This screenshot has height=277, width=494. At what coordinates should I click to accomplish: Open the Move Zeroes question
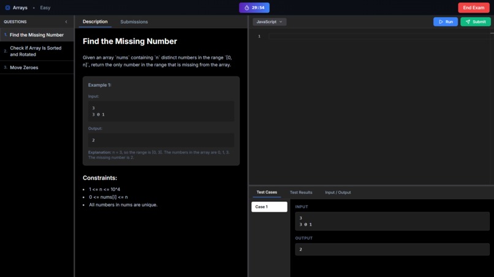coord(37,68)
